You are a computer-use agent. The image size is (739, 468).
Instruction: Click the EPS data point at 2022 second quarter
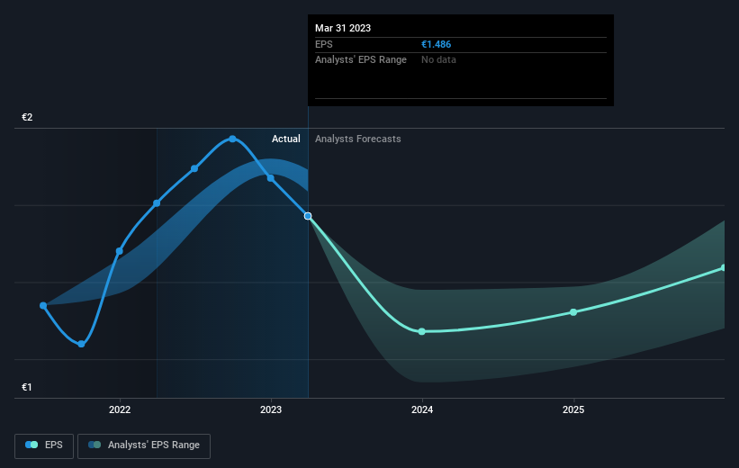(x=157, y=203)
